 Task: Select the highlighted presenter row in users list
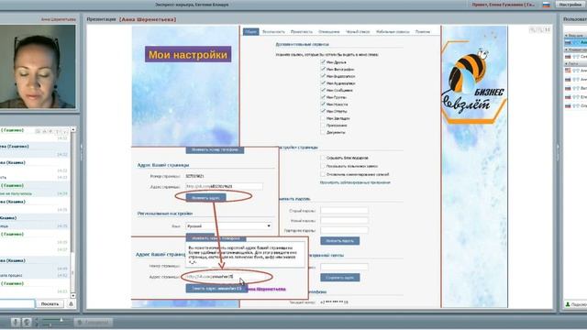point(576,42)
